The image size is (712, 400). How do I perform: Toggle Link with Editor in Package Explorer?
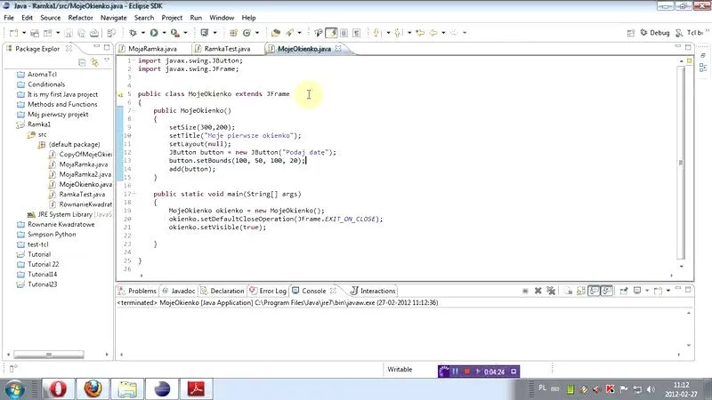coord(94,62)
